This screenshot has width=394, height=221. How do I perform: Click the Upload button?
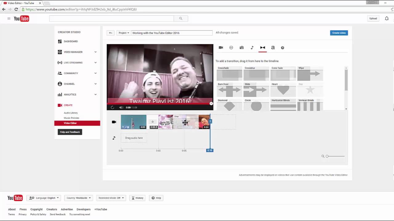[373, 18]
